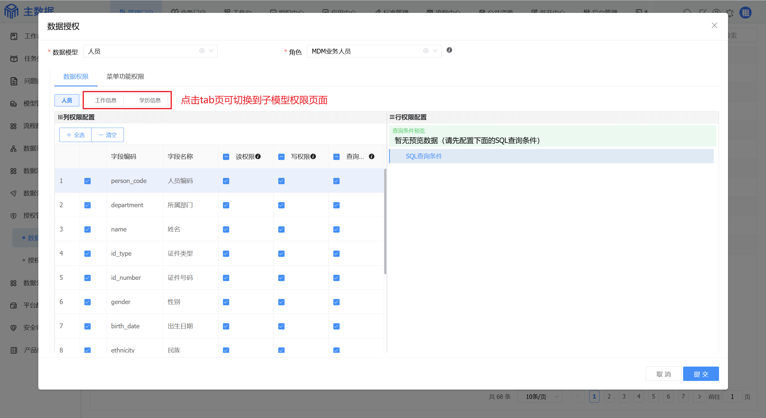The height and width of the screenshot is (418, 766).
Task: Open the 10条/页 page size dropdown
Action: [x=539, y=396]
